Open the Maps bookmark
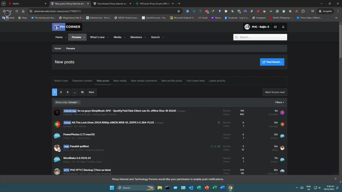 pos(23,18)
